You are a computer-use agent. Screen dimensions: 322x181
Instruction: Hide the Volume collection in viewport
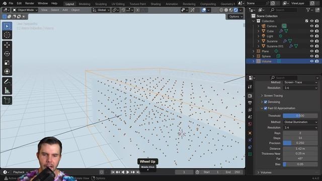(x=312, y=61)
